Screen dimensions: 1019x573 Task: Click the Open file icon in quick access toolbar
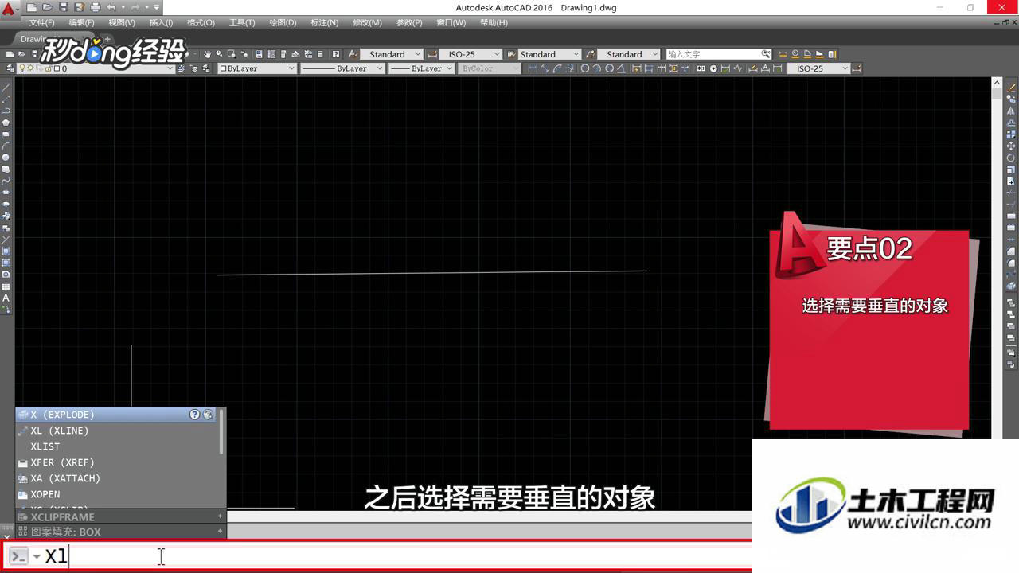[48, 7]
